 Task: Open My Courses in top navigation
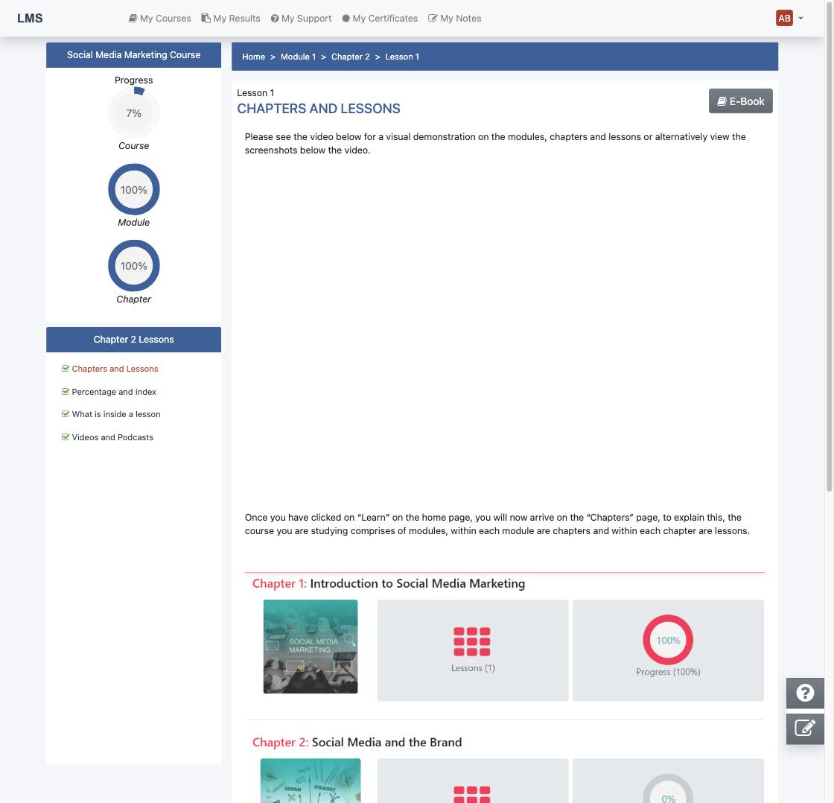159,18
